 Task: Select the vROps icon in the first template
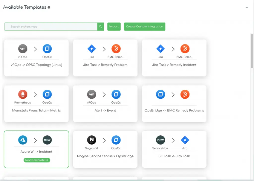pyautogui.click(x=23, y=49)
